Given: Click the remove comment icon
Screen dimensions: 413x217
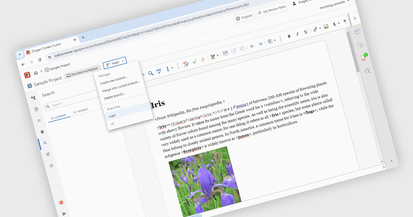Looking at the screenshot, I should pos(242,49).
